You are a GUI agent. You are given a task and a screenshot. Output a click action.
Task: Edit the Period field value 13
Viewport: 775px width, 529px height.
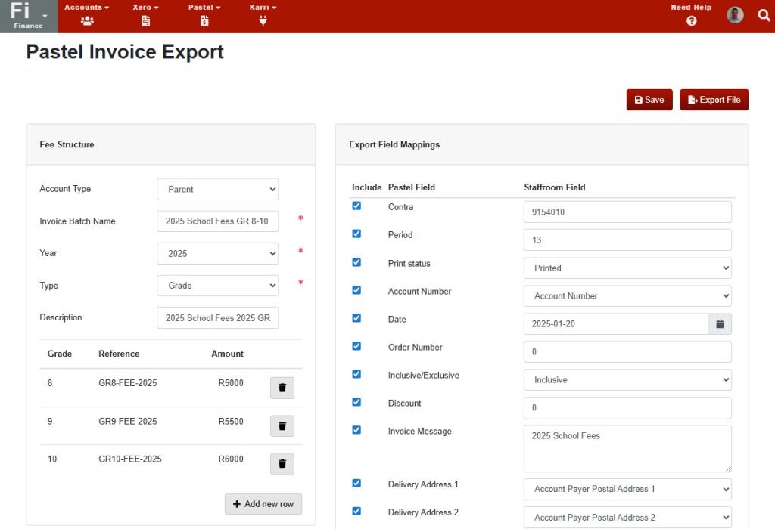[x=627, y=240]
